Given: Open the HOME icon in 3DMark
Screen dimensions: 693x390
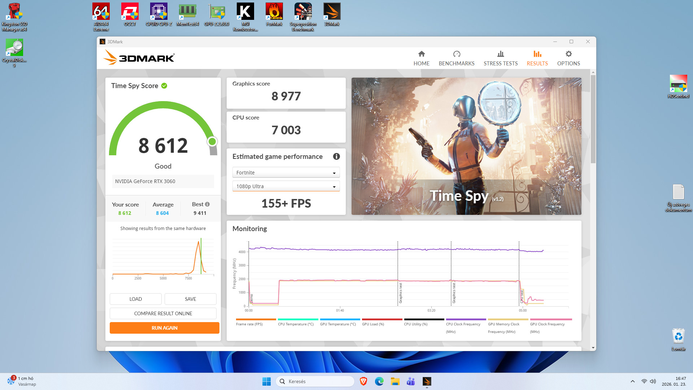Looking at the screenshot, I should point(421,54).
